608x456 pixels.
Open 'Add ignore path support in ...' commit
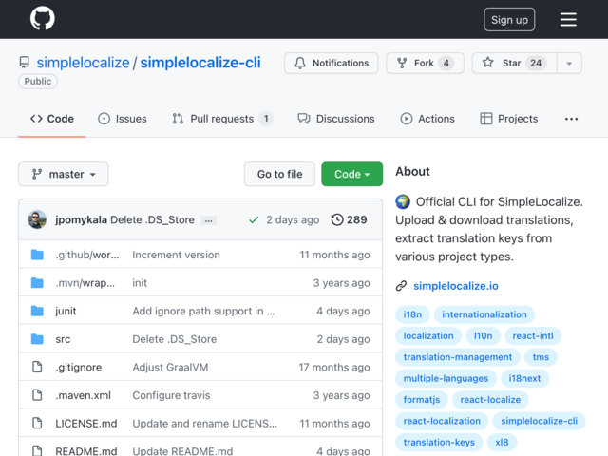coord(204,311)
